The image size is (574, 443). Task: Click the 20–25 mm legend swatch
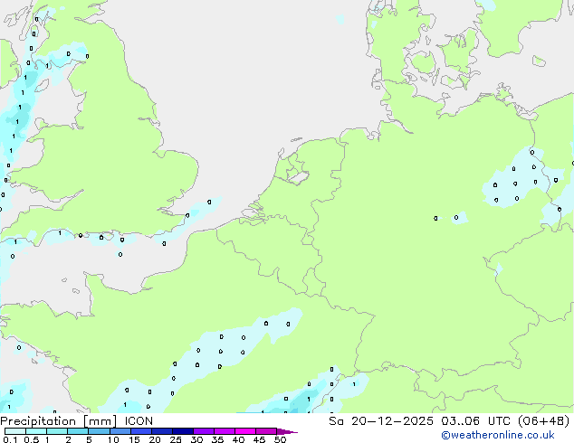point(161,431)
